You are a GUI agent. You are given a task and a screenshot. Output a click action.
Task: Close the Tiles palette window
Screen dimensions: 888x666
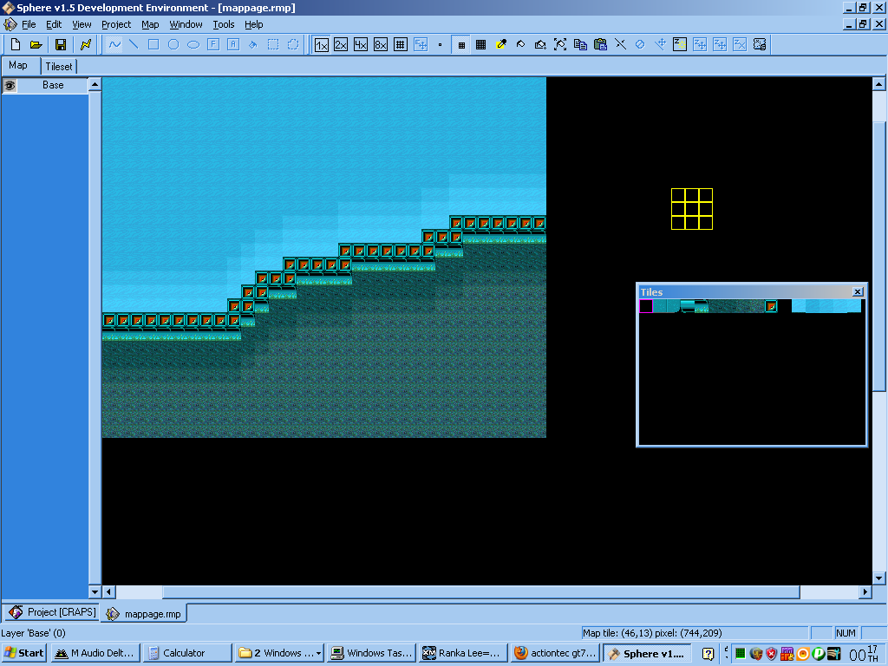pyautogui.click(x=858, y=292)
